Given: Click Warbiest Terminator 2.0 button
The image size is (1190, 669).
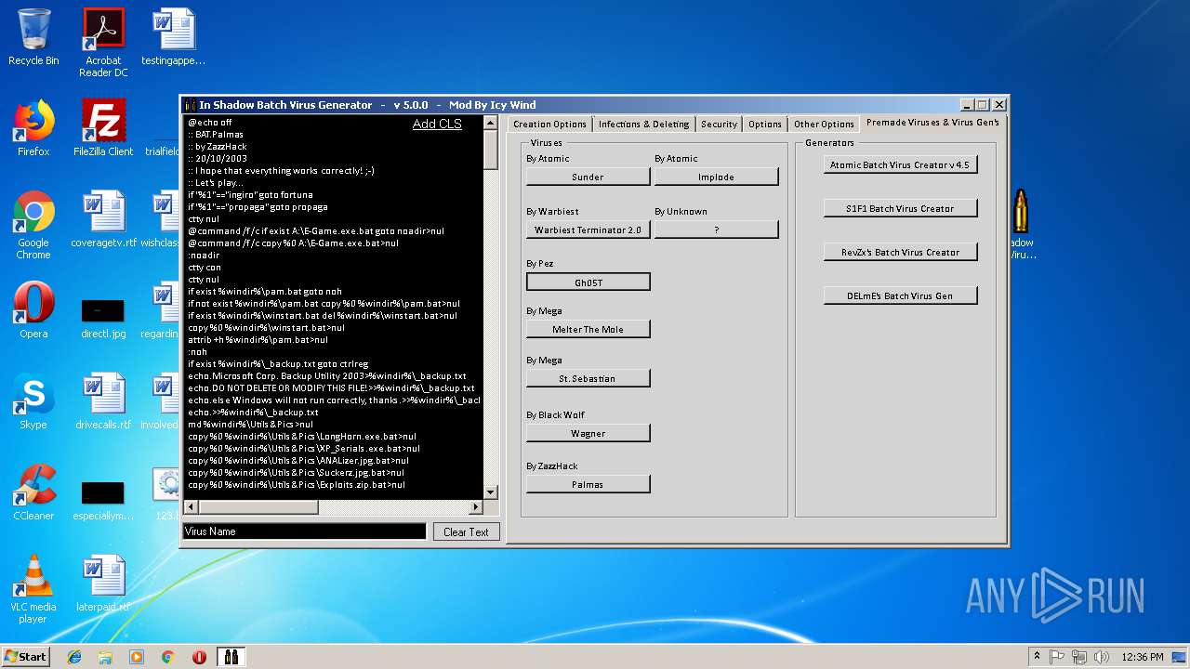Looking at the screenshot, I should [588, 230].
